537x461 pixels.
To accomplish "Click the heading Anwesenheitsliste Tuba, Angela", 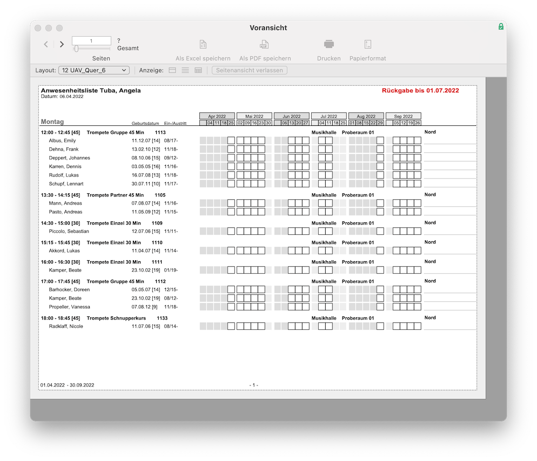I will tap(91, 90).
